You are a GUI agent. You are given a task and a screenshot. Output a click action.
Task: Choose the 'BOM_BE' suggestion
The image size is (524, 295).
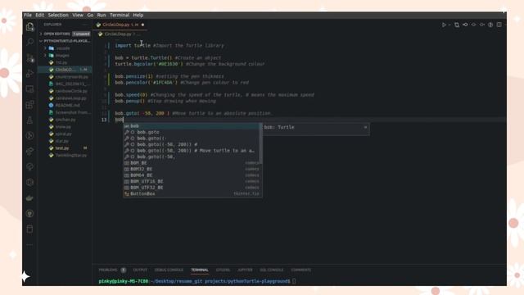192,163
